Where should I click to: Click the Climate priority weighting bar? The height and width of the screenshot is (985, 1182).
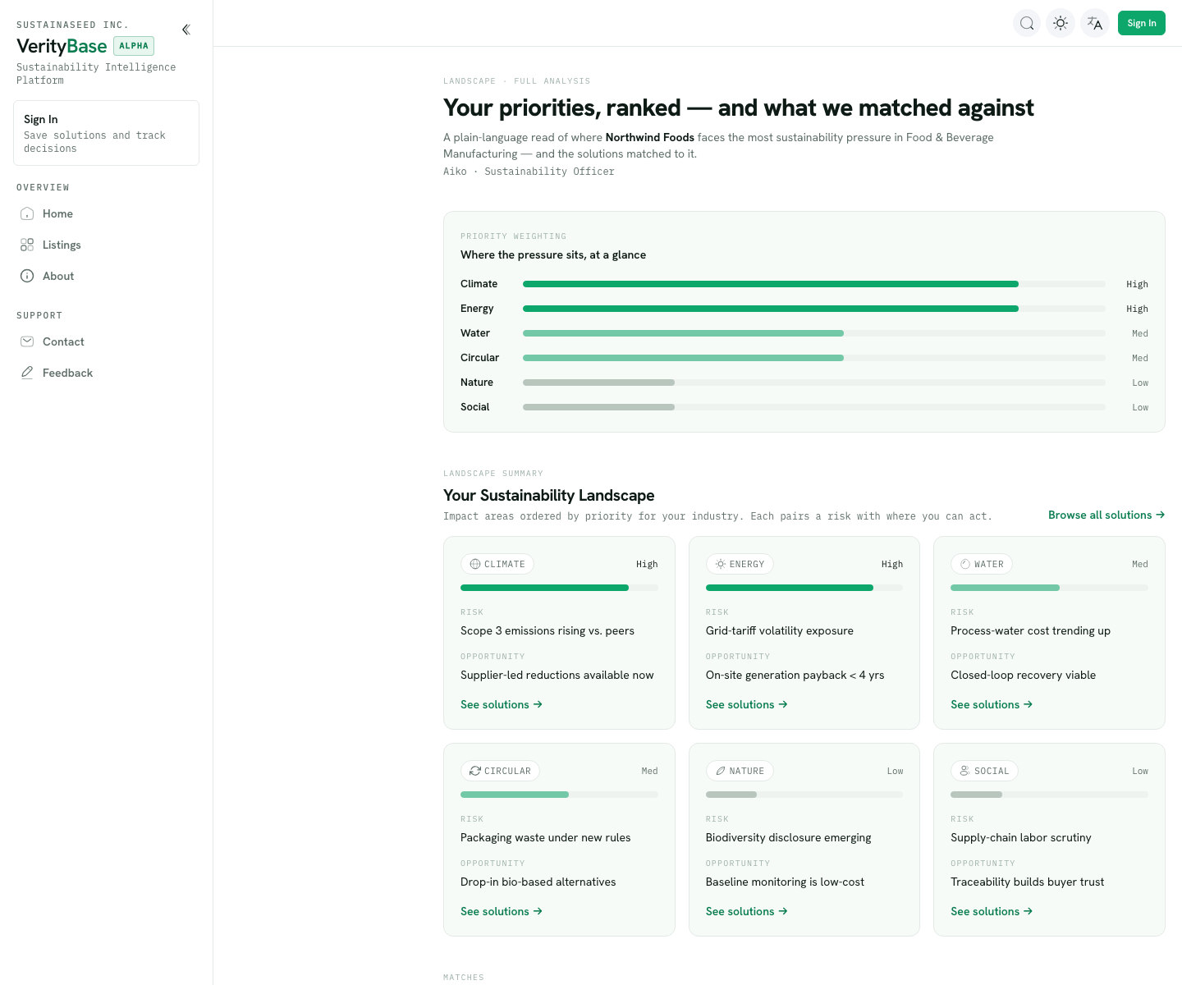tap(814, 284)
